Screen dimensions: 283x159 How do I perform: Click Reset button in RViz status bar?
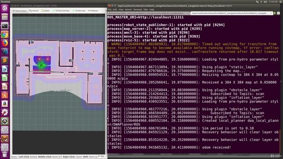(14, 157)
